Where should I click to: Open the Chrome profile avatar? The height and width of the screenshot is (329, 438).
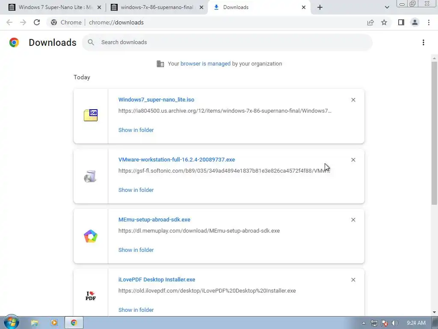[415, 22]
